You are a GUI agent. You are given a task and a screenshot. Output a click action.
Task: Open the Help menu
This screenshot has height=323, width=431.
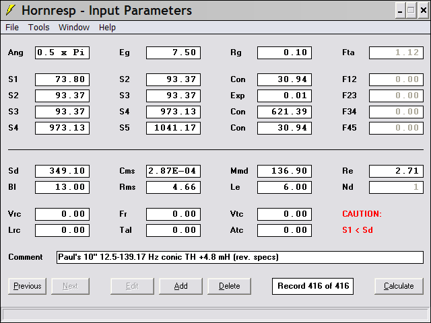tap(107, 28)
